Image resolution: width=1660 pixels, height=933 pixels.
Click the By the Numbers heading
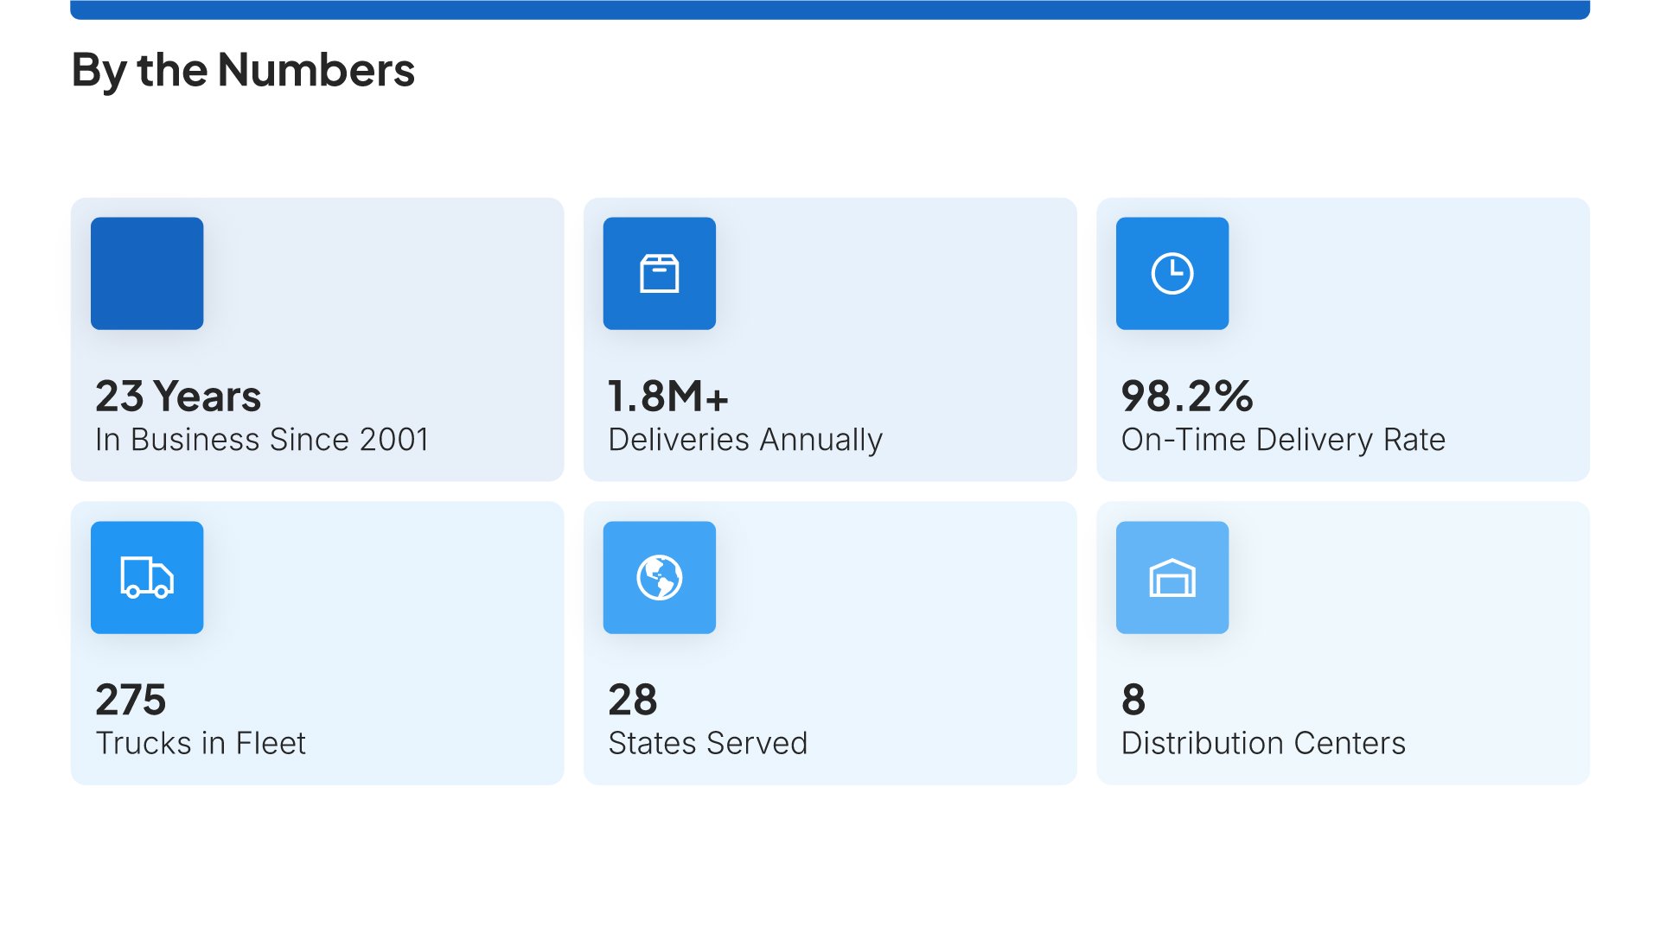click(x=243, y=70)
